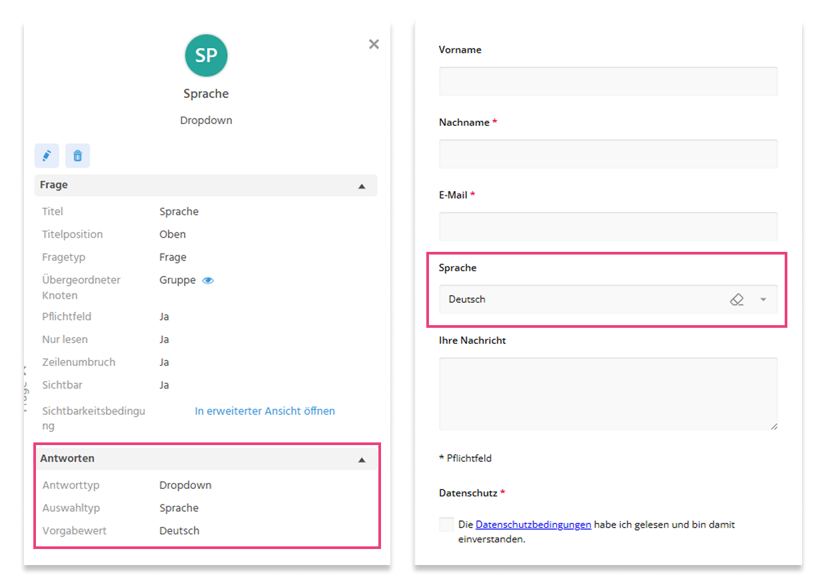Viewport: 826px width, 585px height.
Task: Close the Sprache detail panel
Action: [374, 44]
